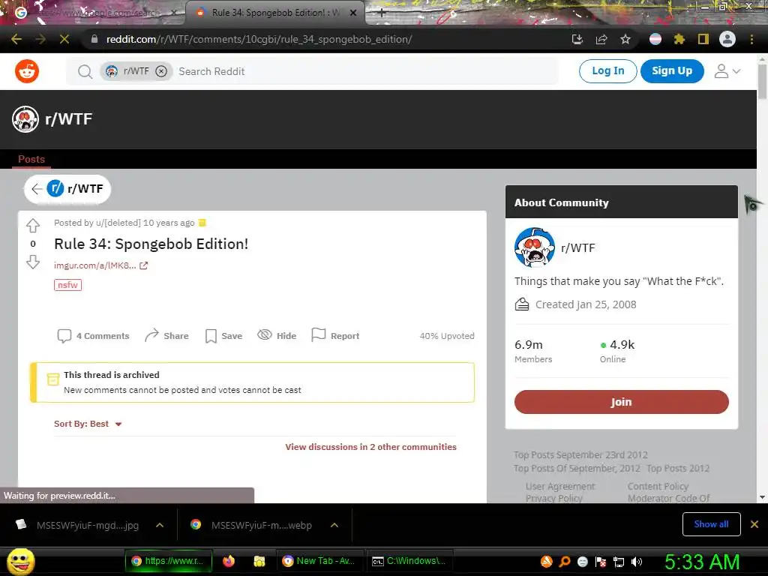This screenshot has width=768, height=576.
Task: Save the post via Save button
Action: [x=223, y=336]
